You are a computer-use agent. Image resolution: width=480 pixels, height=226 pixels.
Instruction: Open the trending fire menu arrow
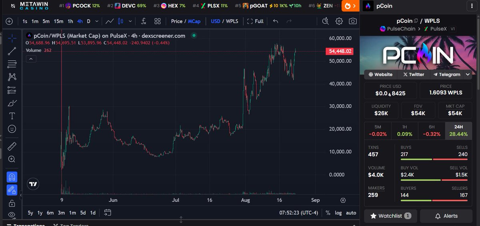350,6
